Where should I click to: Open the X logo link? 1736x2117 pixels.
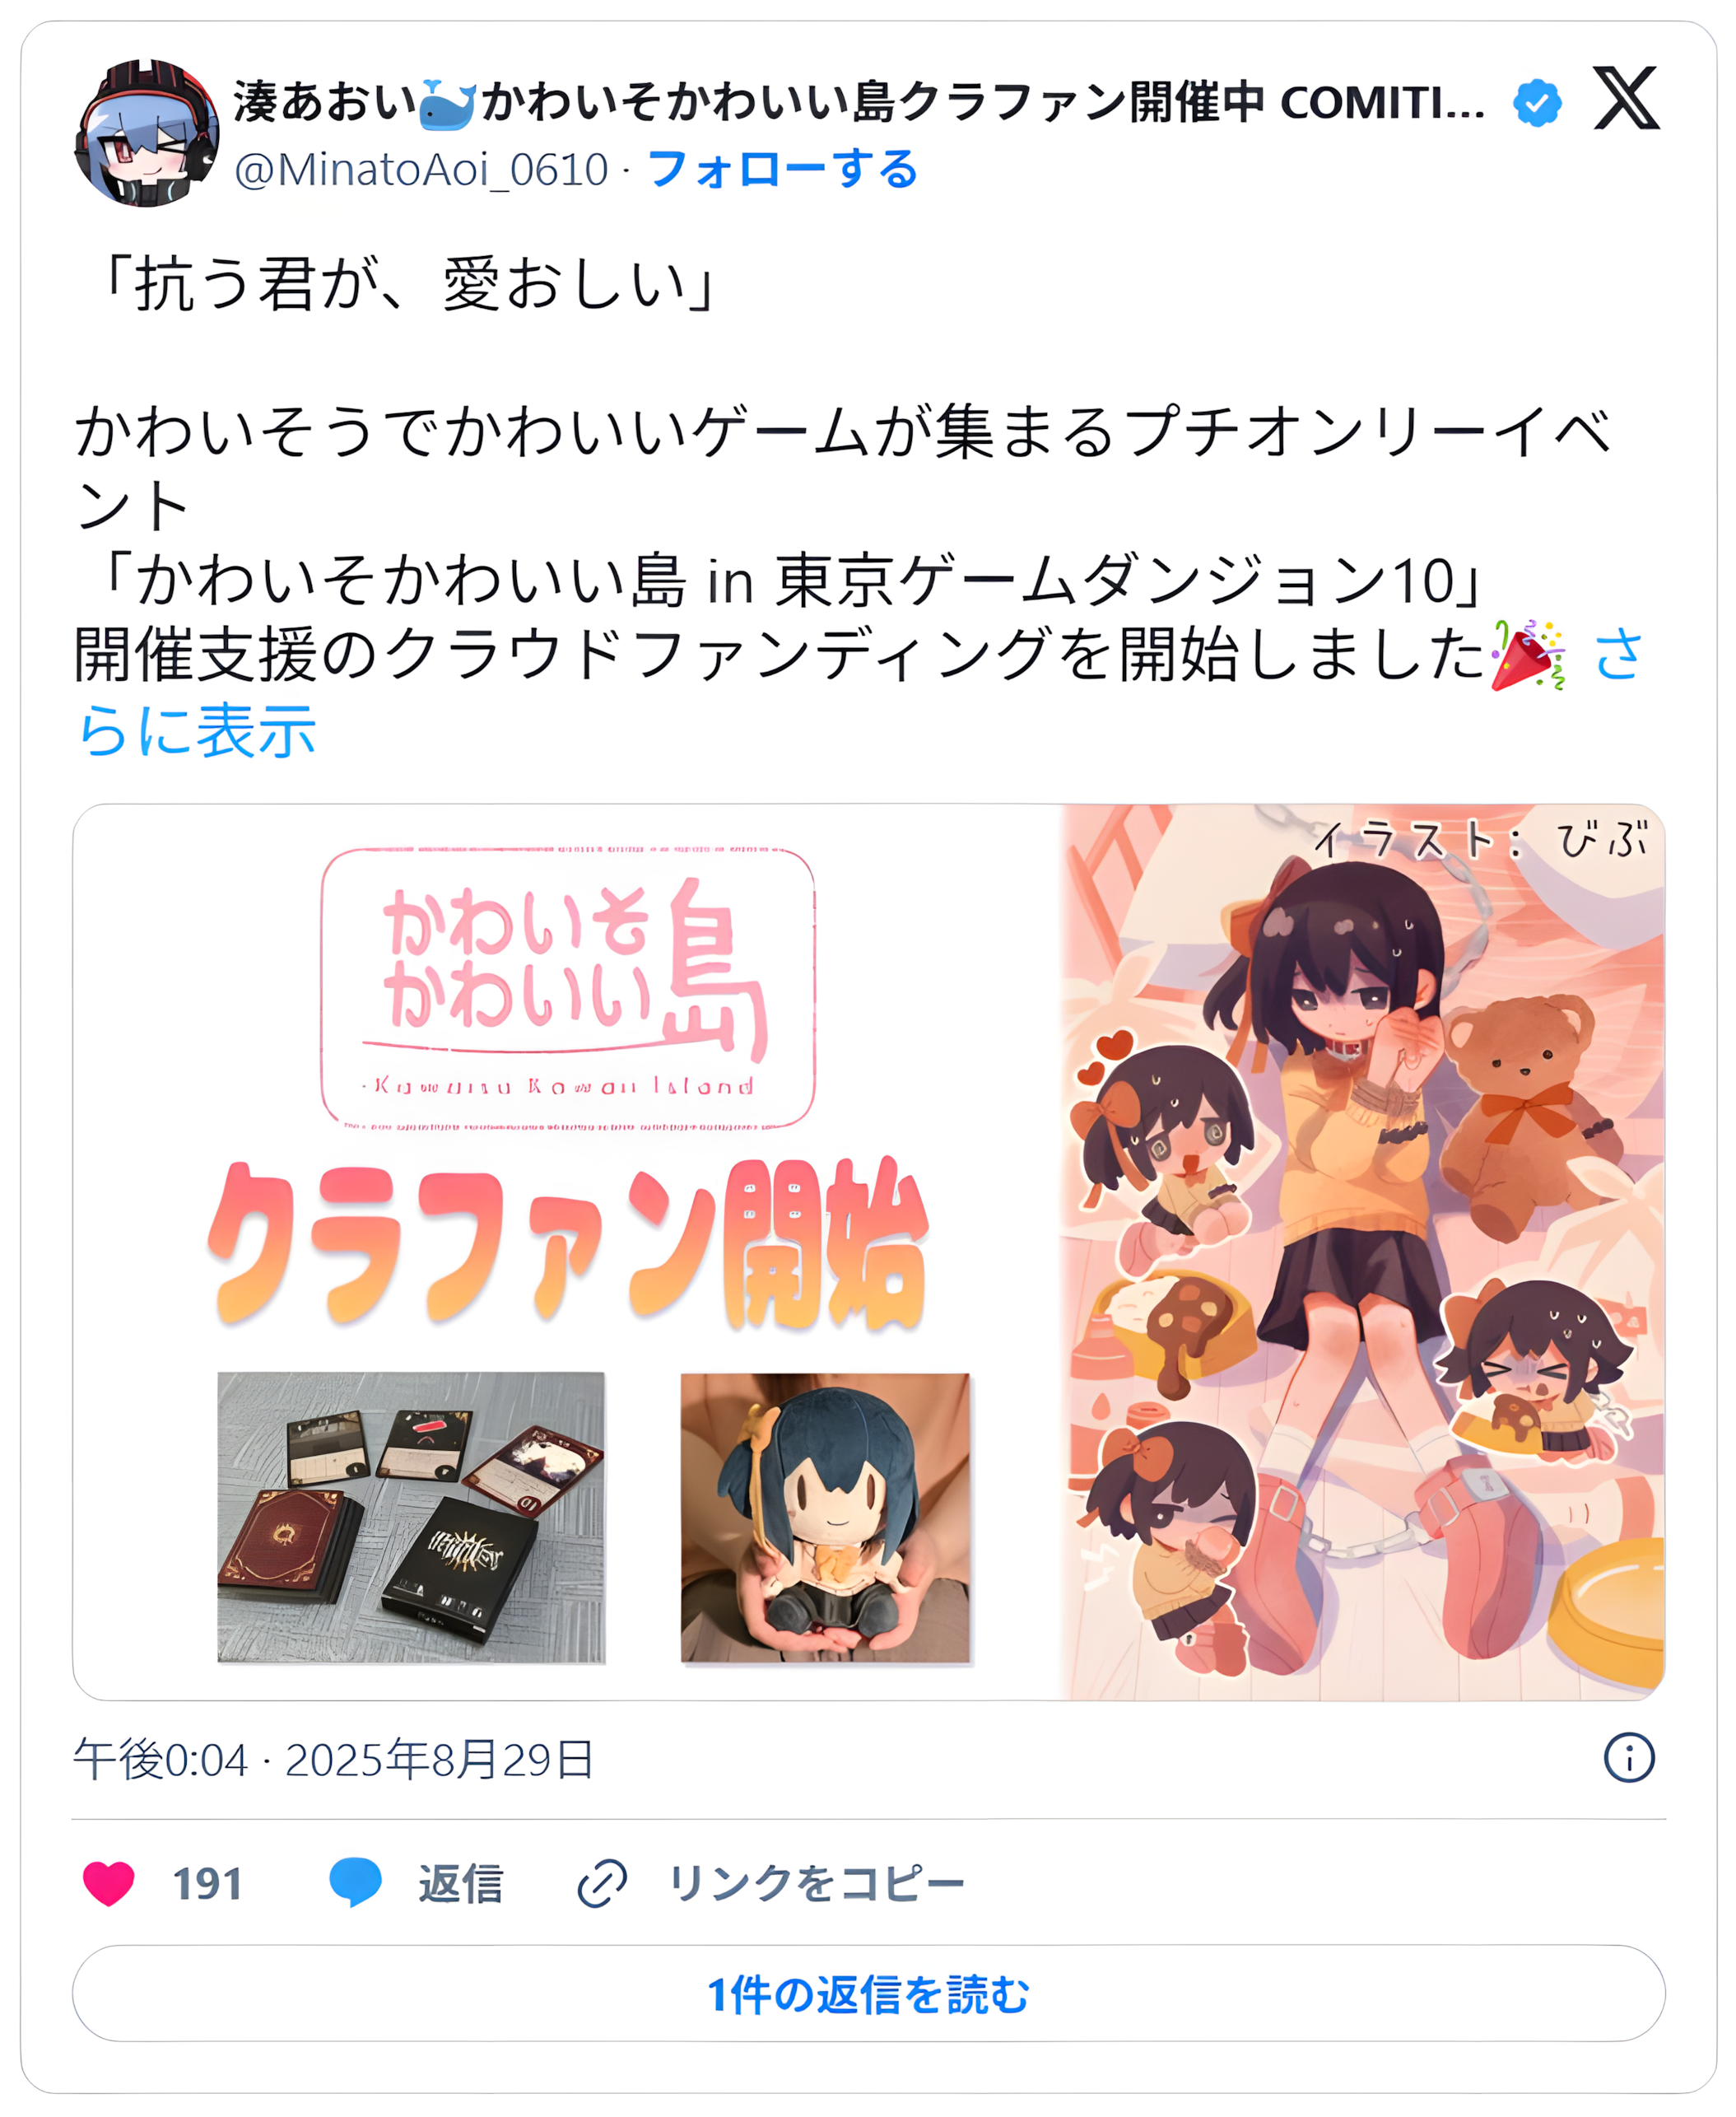(1626, 98)
